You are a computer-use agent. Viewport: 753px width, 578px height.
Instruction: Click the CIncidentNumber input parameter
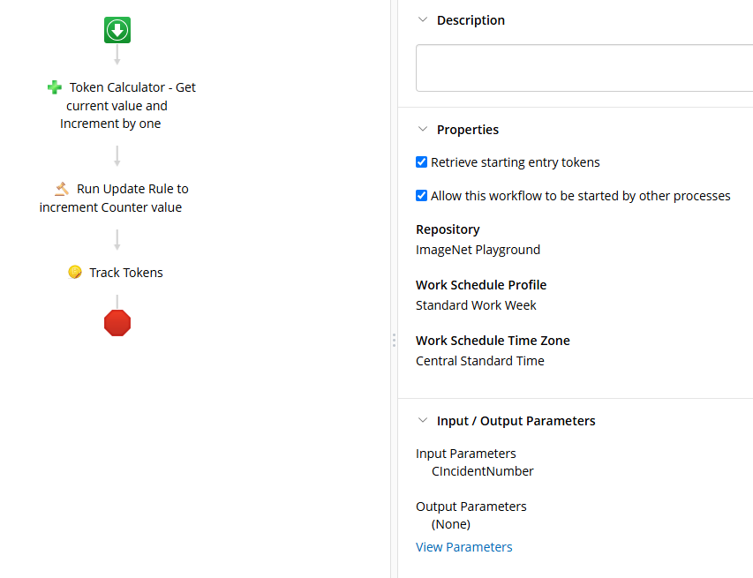click(482, 471)
